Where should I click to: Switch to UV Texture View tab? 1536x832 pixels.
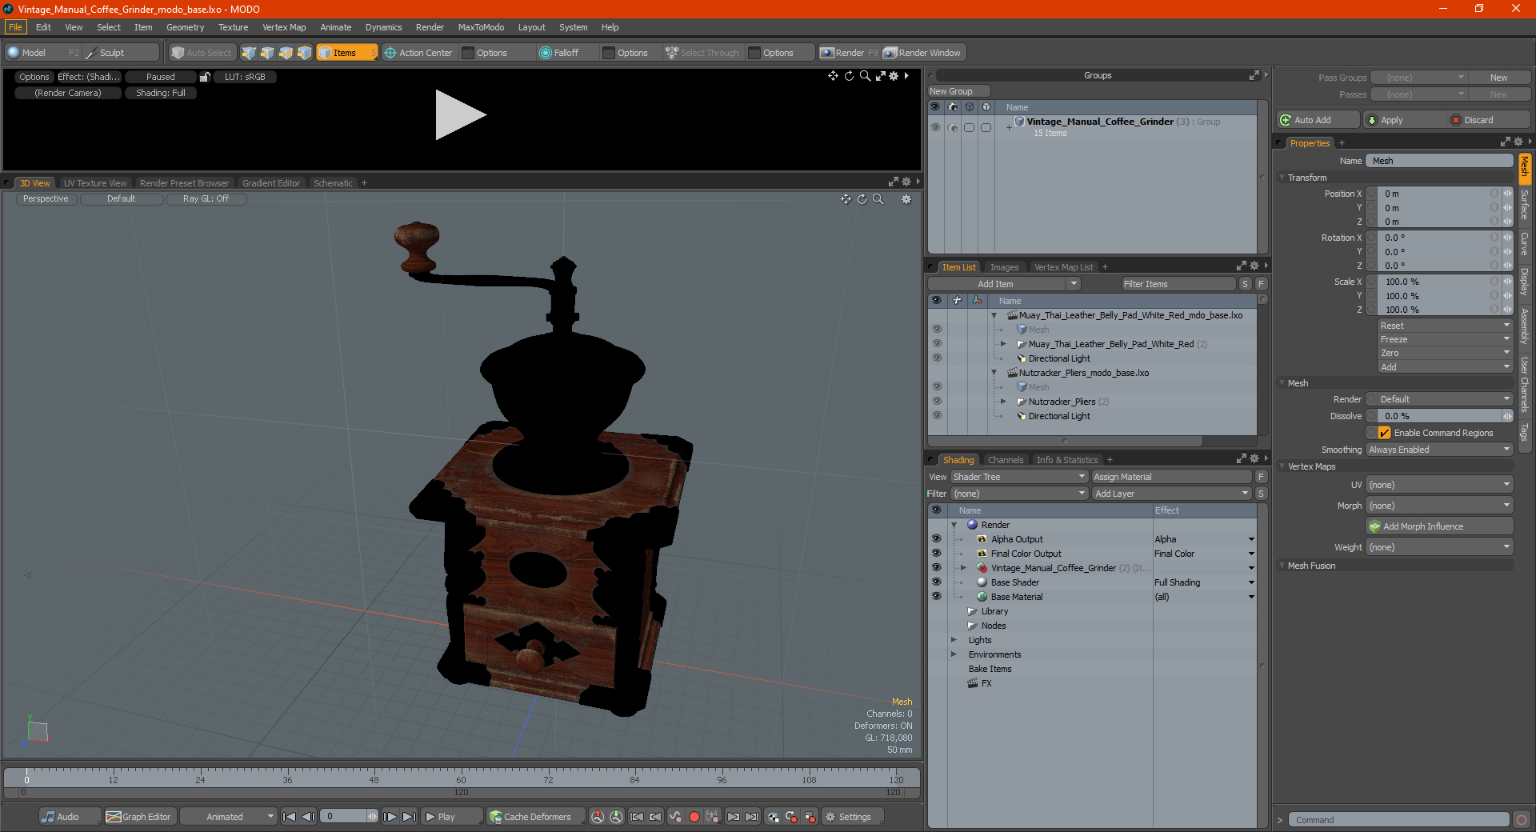pyautogui.click(x=95, y=183)
